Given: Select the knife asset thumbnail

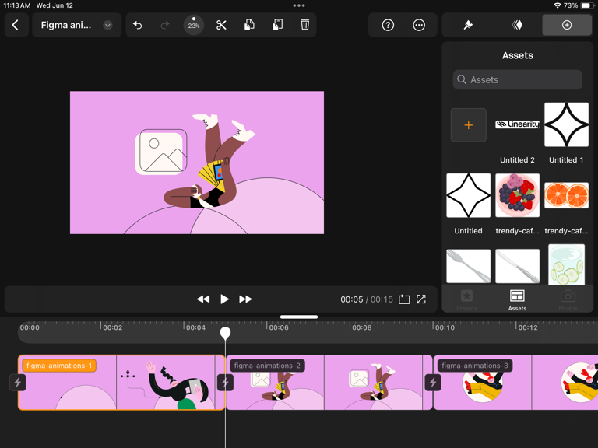Looking at the screenshot, I should point(517,266).
